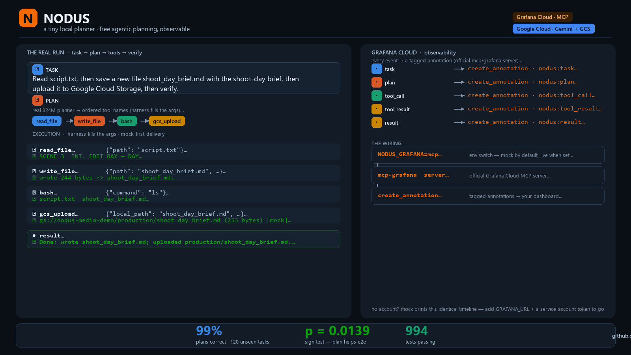Viewport: 631px width, 355px height.
Task: Click the bash plan chip
Action: (127, 121)
